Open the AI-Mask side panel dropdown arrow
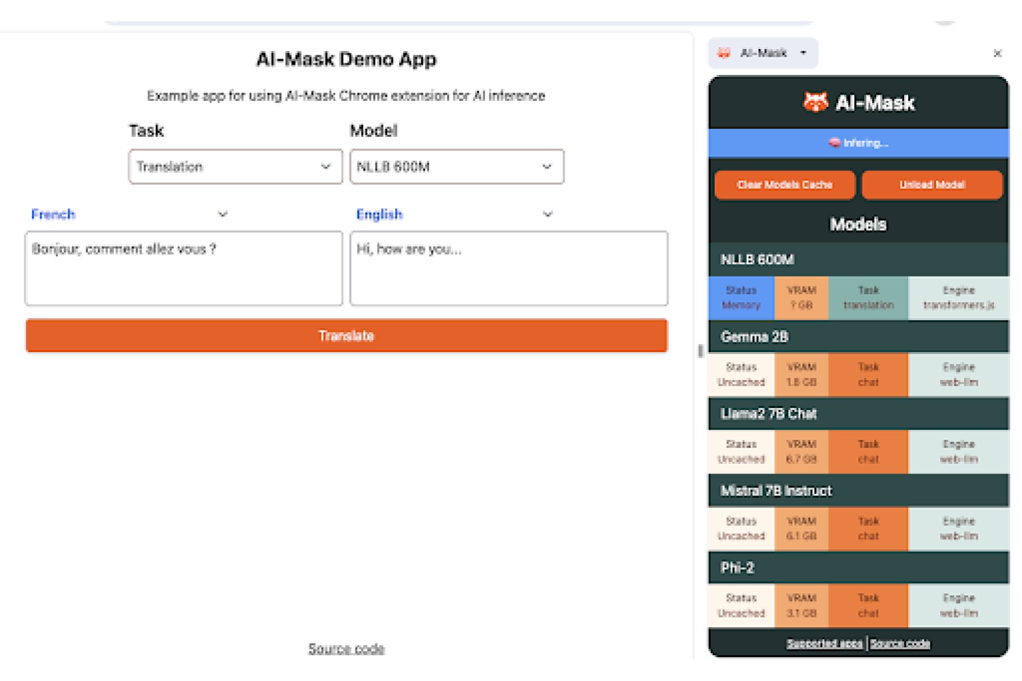Screen dimensions: 1022x681 tap(803, 53)
